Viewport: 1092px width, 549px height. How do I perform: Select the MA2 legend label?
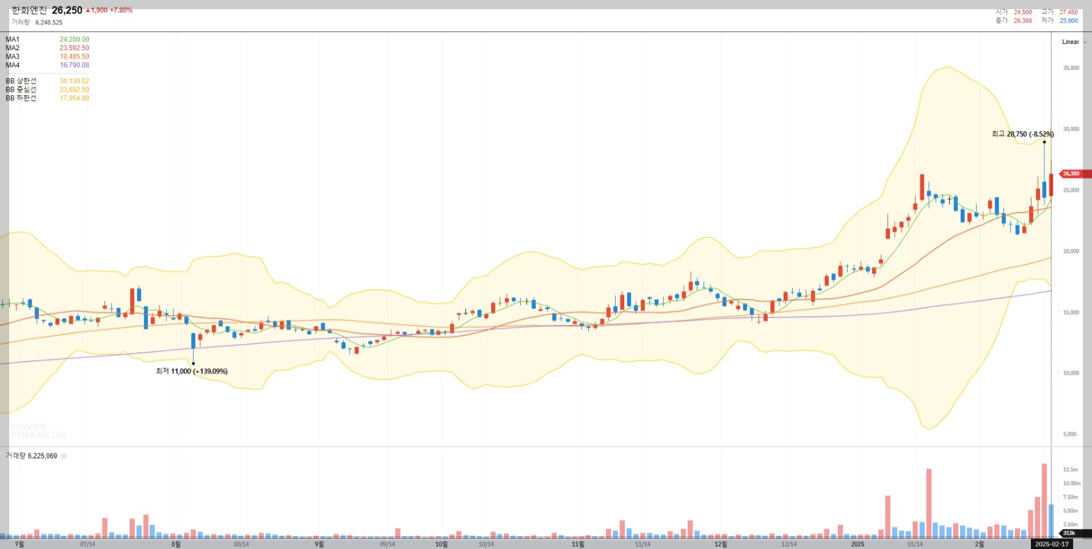(12, 48)
